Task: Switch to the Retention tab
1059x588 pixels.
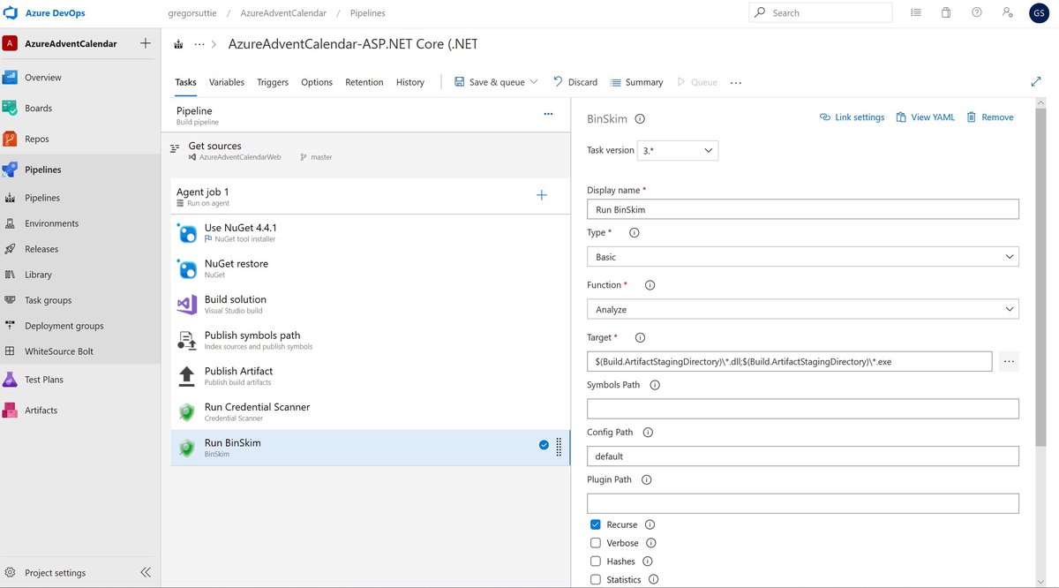Action: [364, 82]
